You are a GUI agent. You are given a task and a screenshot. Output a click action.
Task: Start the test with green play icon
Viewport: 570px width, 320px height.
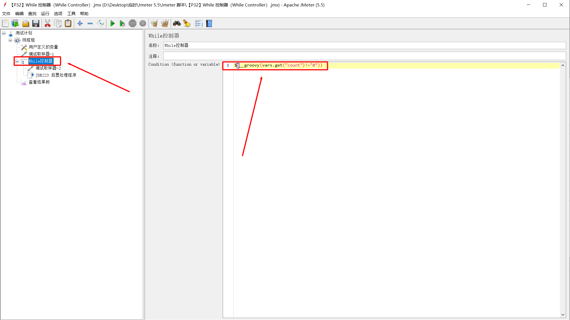point(112,24)
